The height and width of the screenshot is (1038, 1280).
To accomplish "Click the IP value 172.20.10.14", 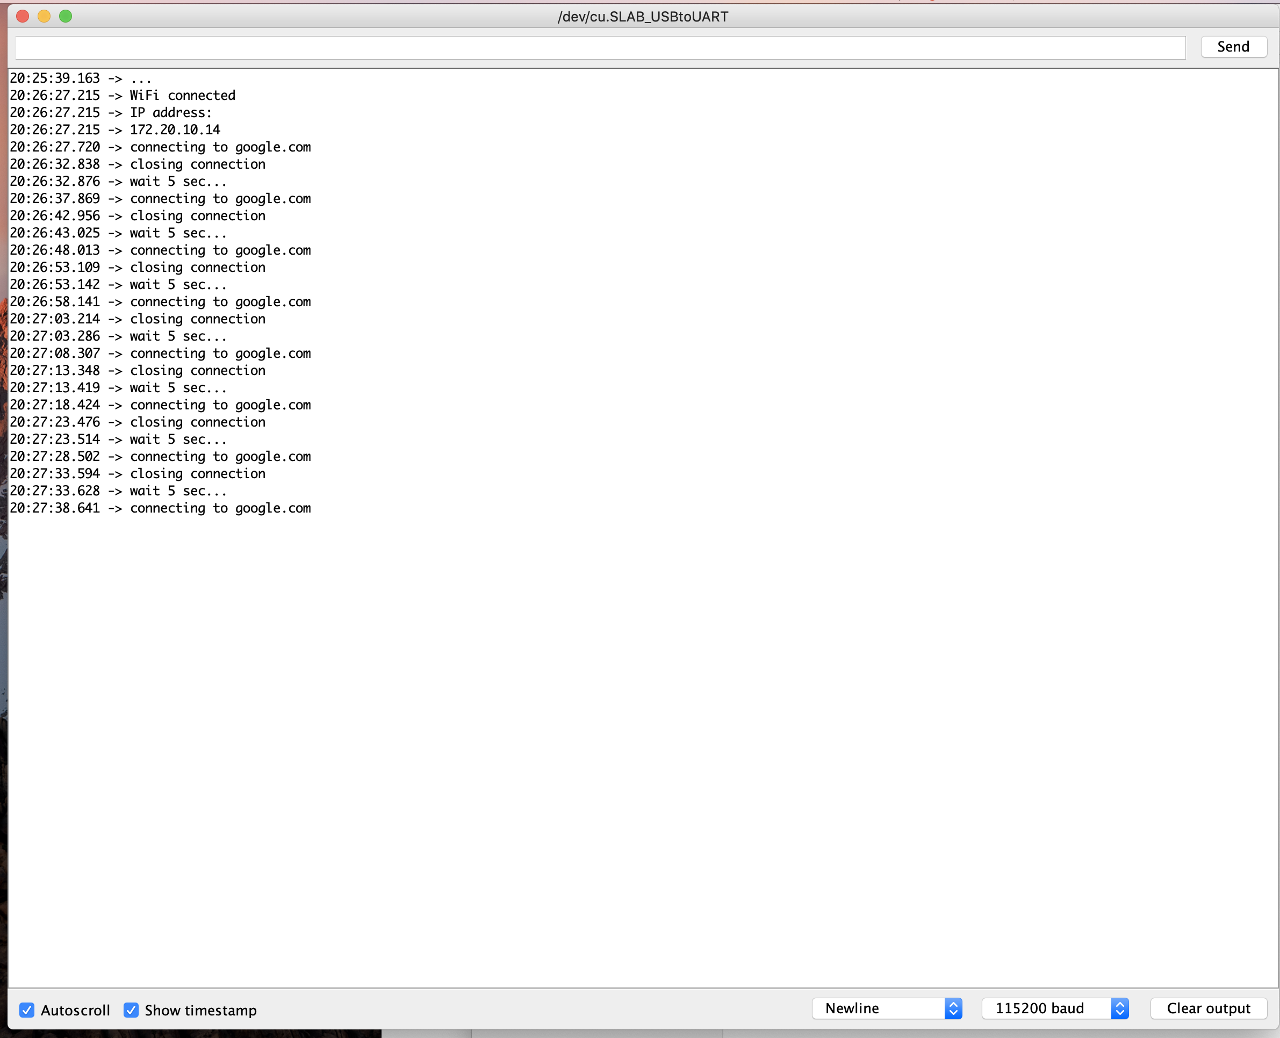I will coord(175,130).
